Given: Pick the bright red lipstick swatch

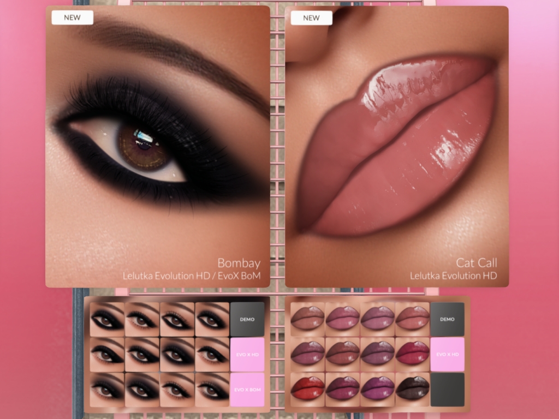Looking at the screenshot, I should [307, 389].
